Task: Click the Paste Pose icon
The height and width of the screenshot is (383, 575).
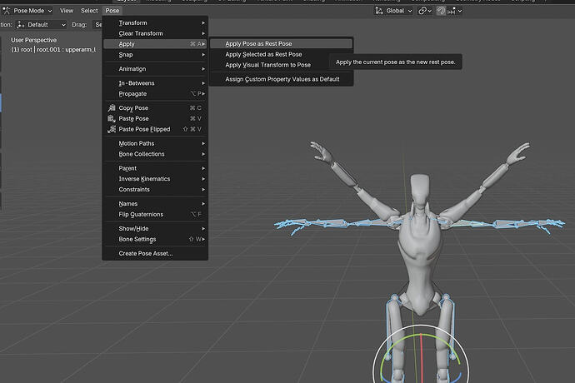Action: coord(111,119)
